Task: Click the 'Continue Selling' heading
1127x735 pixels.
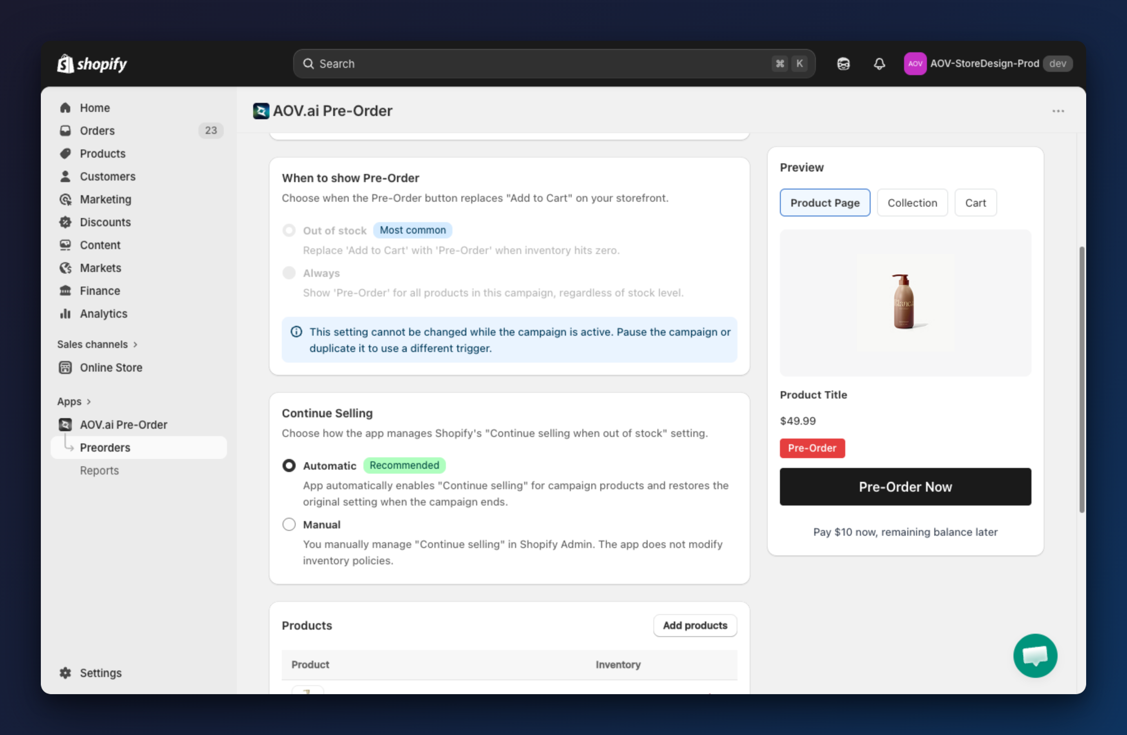Action: (327, 413)
